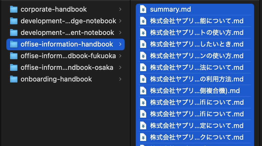
Task: Click the file icon for 株式会社ヤプリ…法について.md
Action: tap(143, 67)
